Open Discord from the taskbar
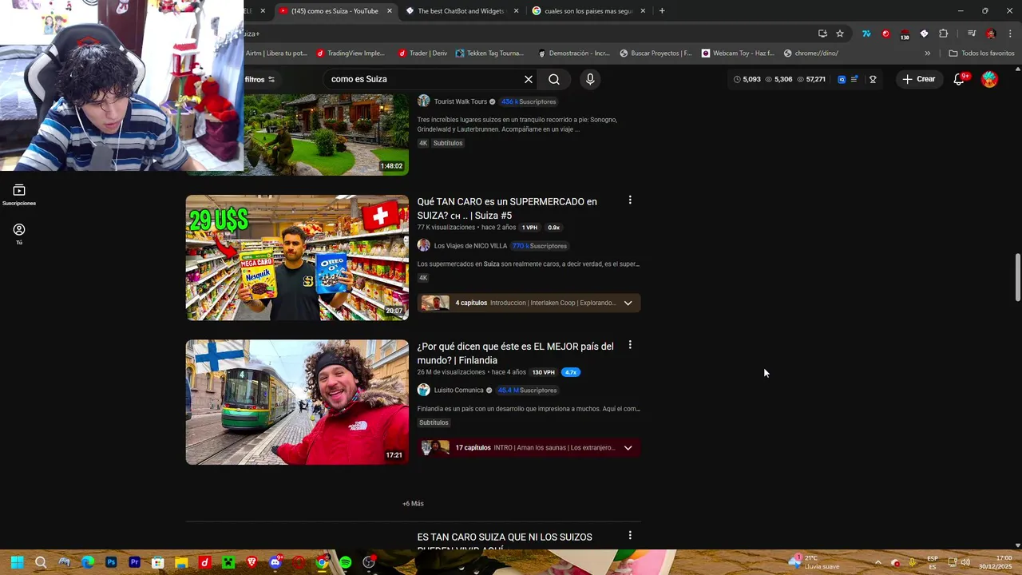This screenshot has height=575, width=1022. coord(275,562)
